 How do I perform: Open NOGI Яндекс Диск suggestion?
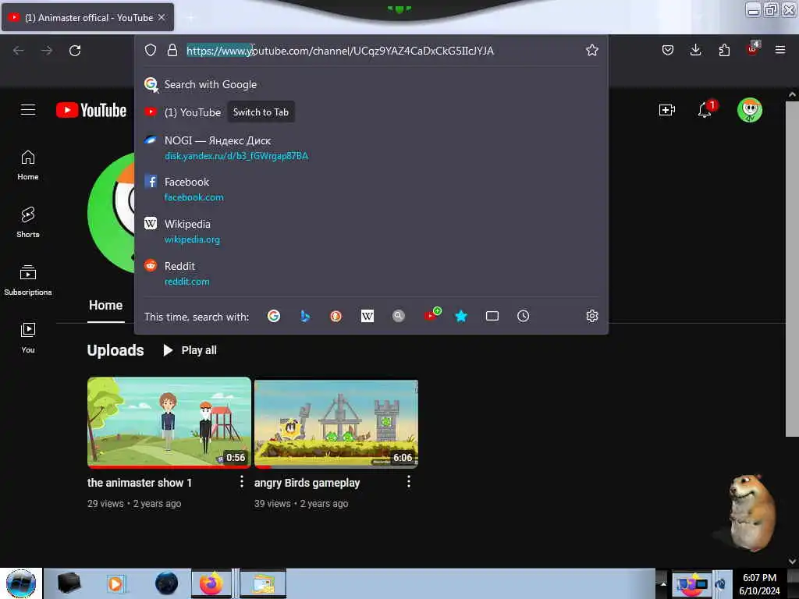click(x=371, y=147)
